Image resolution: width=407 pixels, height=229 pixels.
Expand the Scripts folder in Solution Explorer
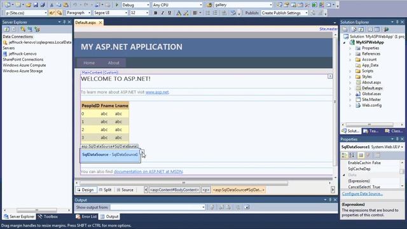tap(350, 71)
